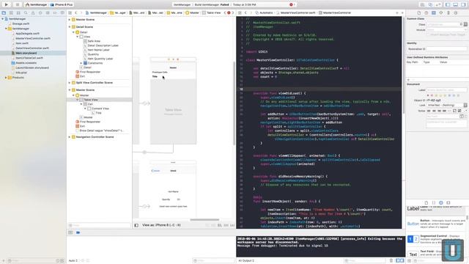This screenshot has width=469, height=264.
Task: Select Assets.xcassets in navigator
Action: [x=26, y=63]
